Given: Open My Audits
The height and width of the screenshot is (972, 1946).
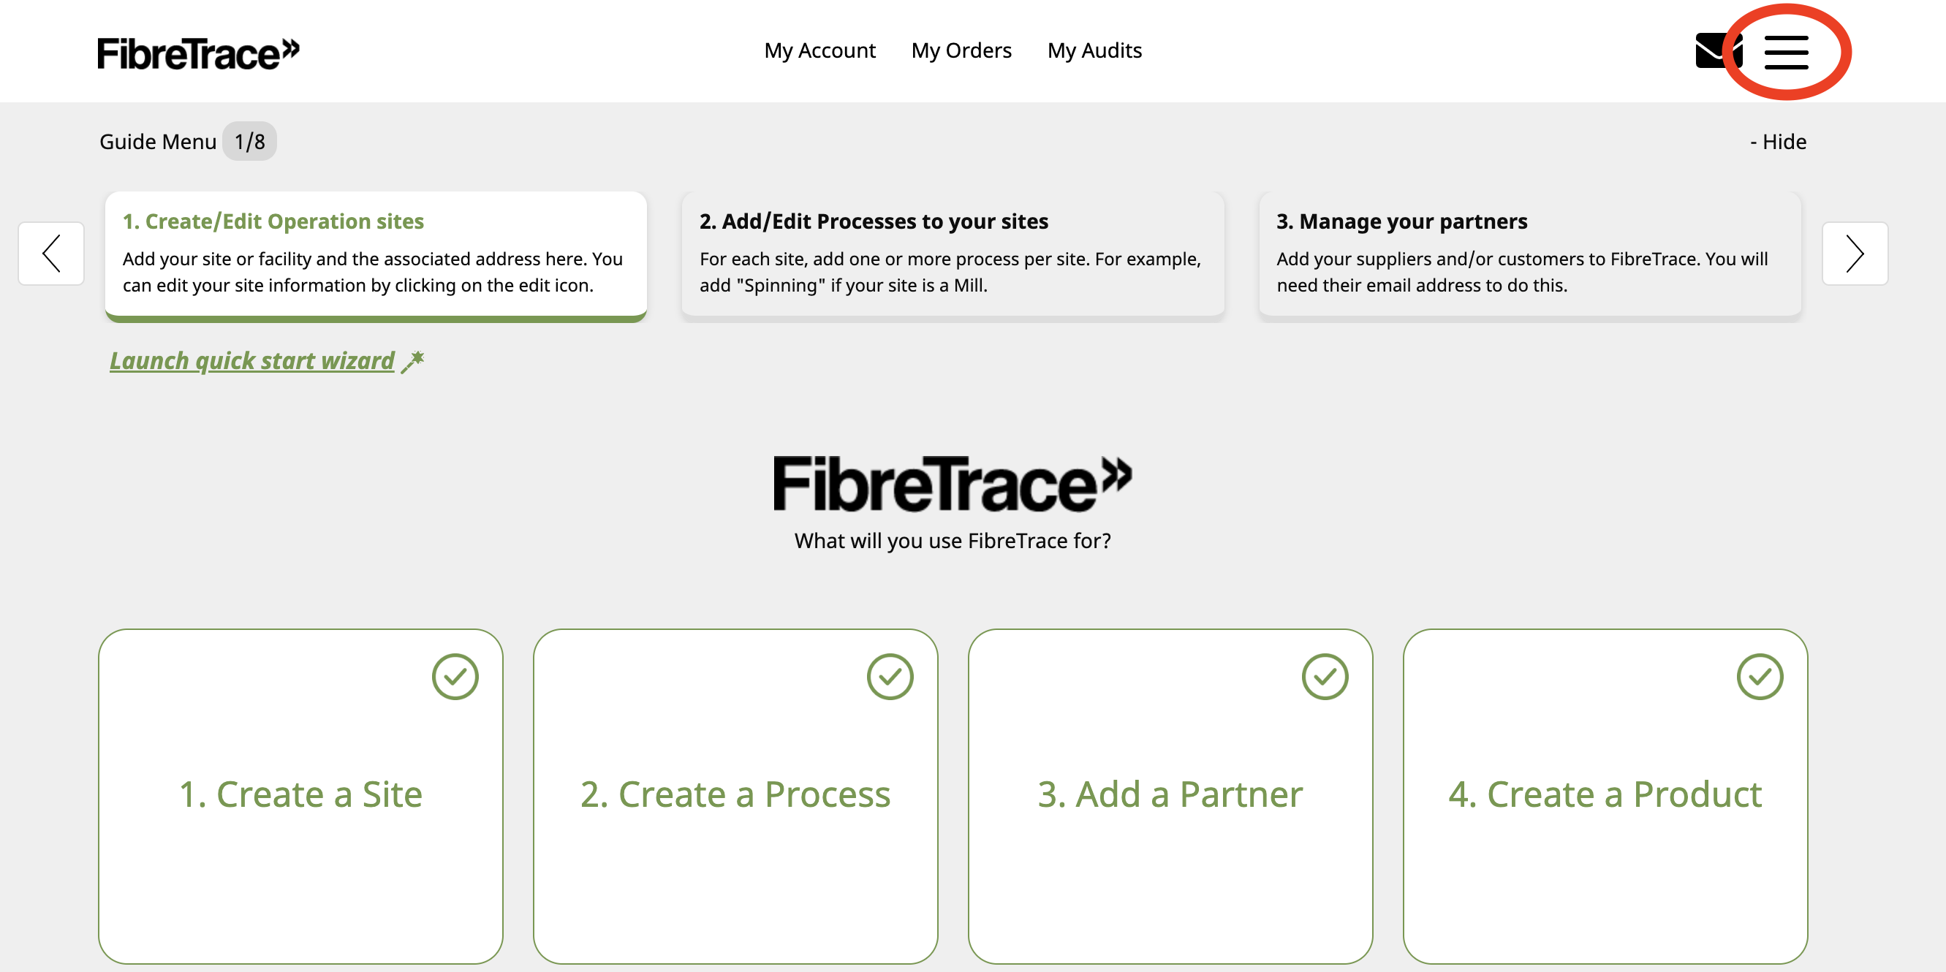Looking at the screenshot, I should coord(1094,50).
